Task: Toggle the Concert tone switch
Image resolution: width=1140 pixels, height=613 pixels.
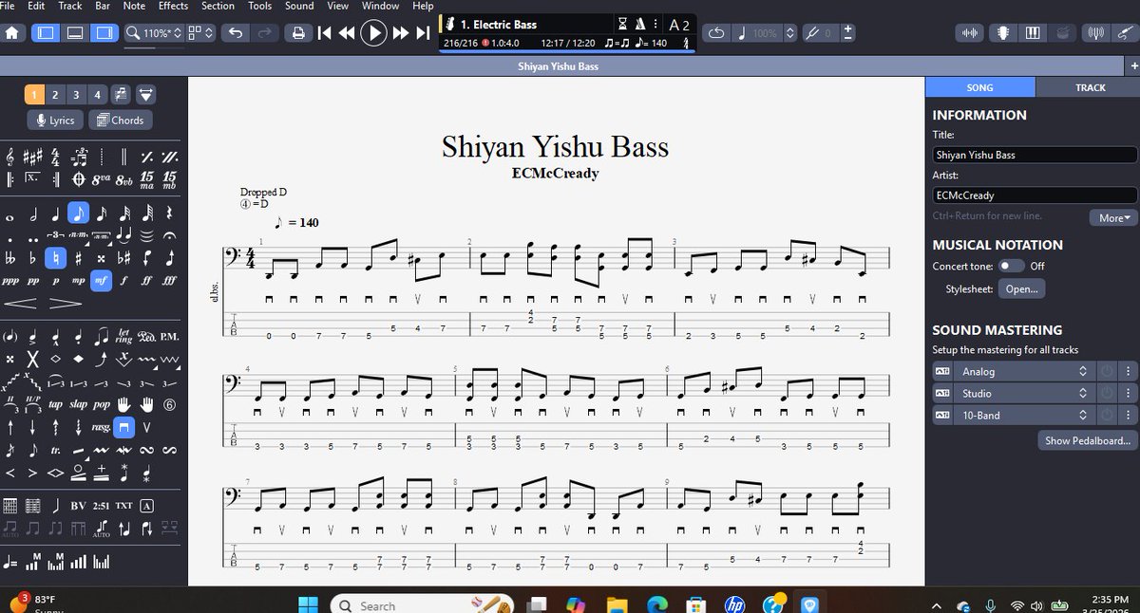Action: 1011,266
